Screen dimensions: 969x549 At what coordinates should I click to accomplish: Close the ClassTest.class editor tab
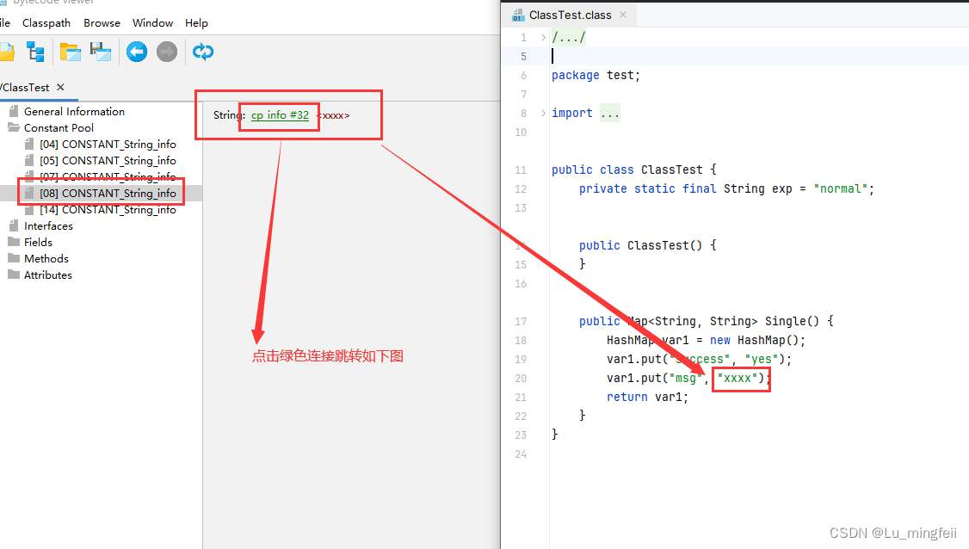pos(624,14)
